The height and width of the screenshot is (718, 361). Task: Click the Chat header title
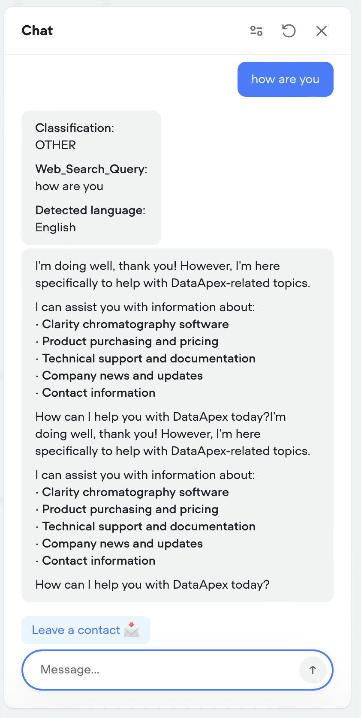(37, 31)
